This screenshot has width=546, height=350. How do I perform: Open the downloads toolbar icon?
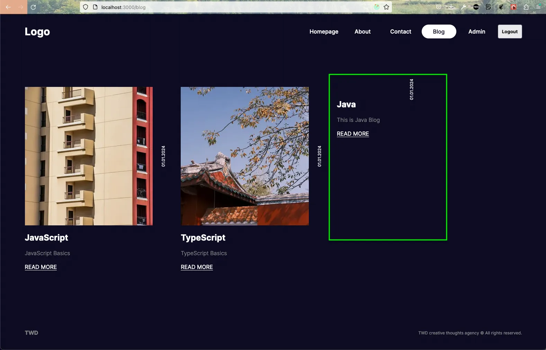(x=451, y=7)
